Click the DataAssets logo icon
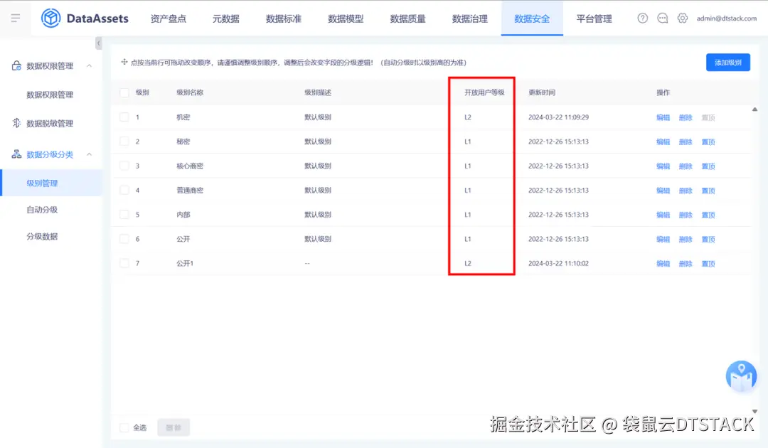 click(x=50, y=18)
